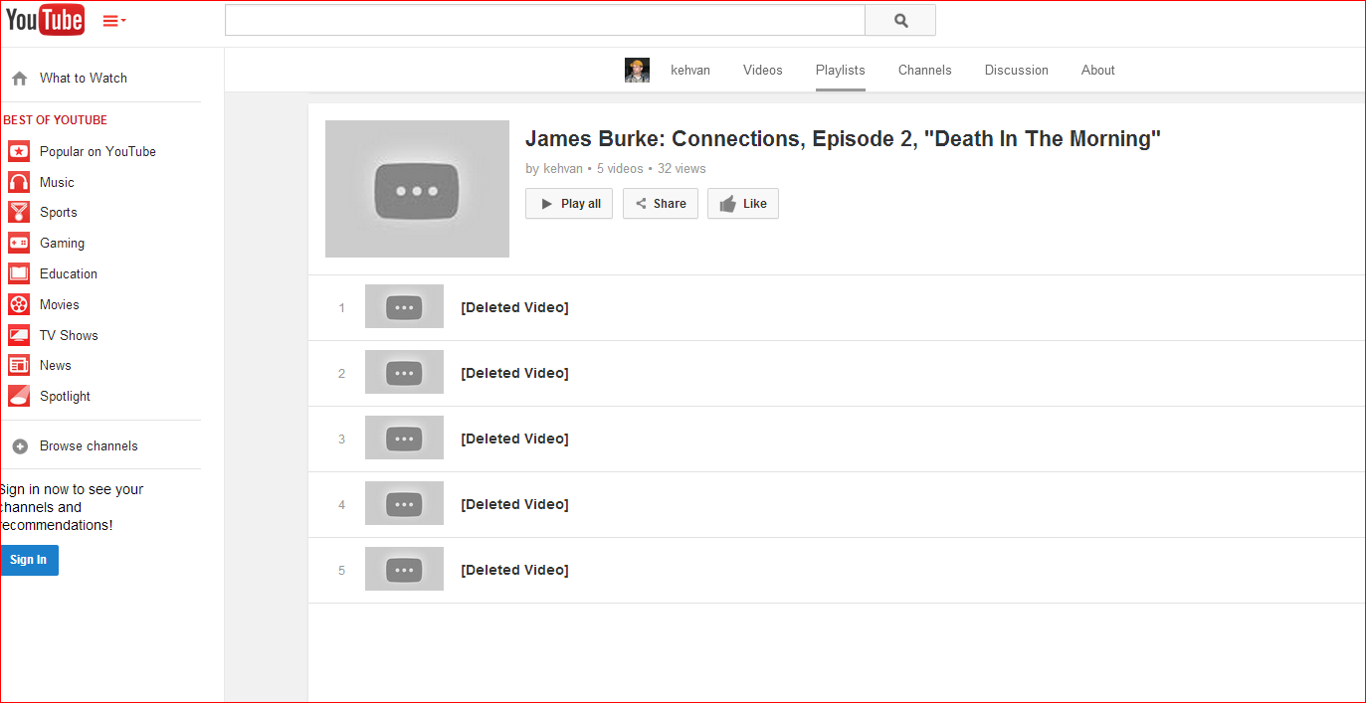Screen dimensions: 1366x703
Task: Open What to Watch link
Action: 84,78
